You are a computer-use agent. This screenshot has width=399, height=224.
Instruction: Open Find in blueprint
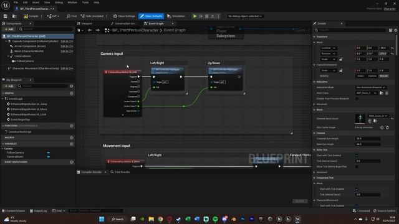point(72,16)
